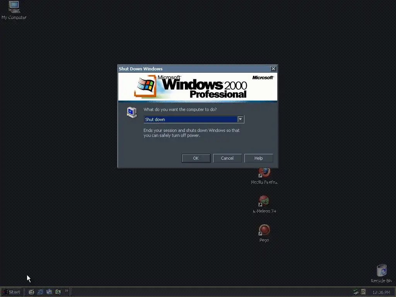Click the 'Ends your session' description text

click(x=191, y=133)
